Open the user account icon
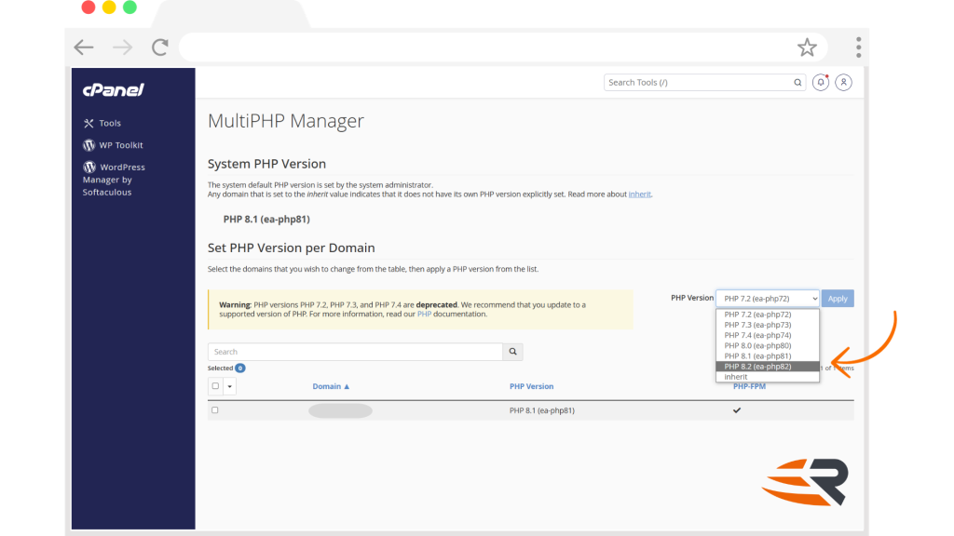 [843, 82]
